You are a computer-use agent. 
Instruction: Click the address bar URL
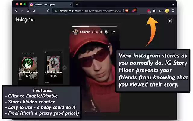[90, 11]
